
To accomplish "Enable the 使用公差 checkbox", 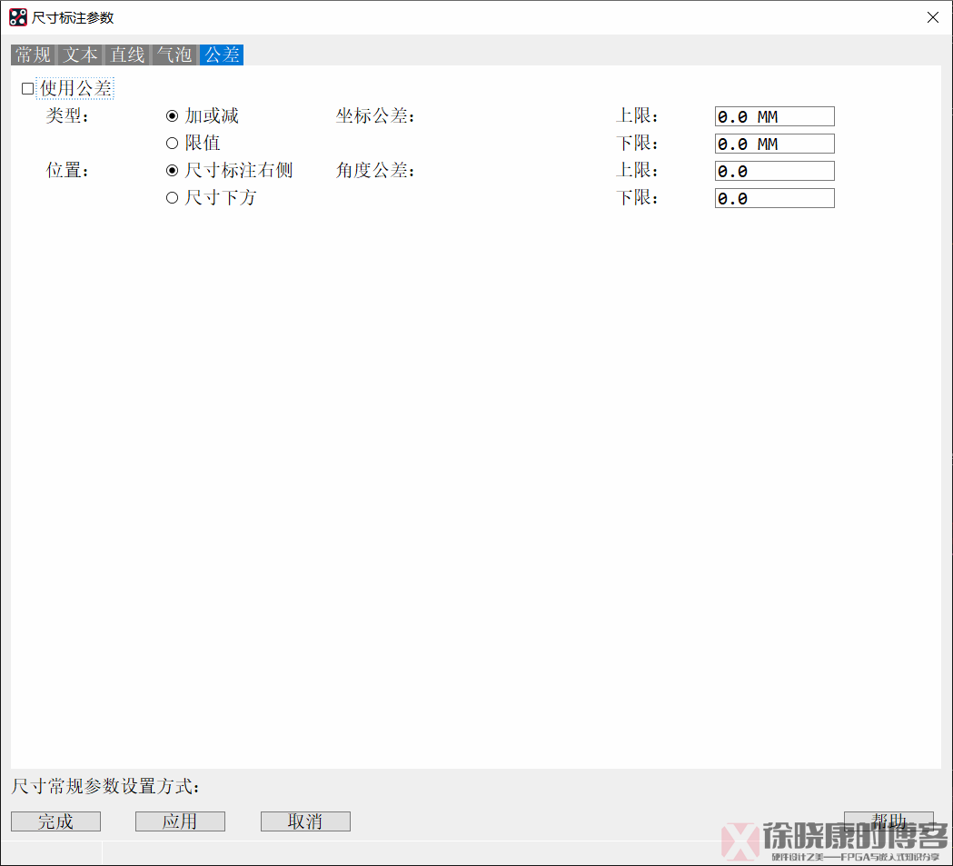I will 27,89.
